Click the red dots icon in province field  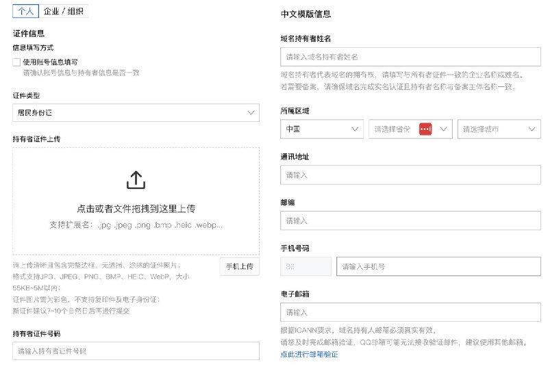point(425,129)
